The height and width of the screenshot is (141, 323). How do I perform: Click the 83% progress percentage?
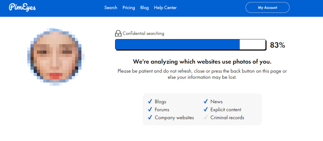point(278,45)
